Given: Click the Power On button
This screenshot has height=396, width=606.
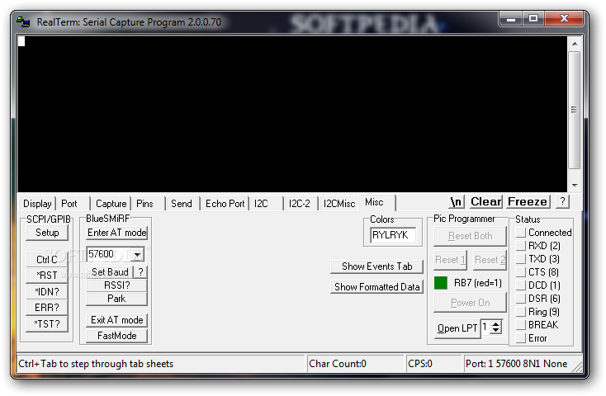Looking at the screenshot, I should [x=470, y=303].
